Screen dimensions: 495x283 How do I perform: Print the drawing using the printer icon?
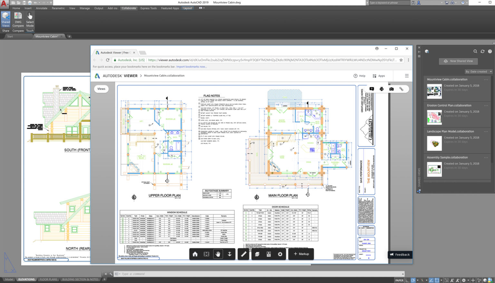point(382,89)
